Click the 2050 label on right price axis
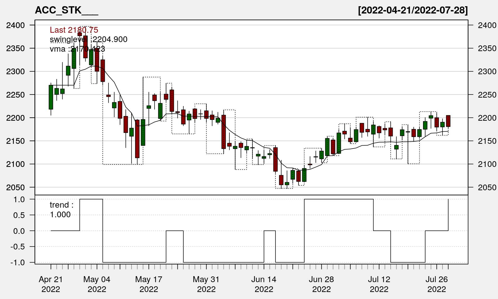The width and height of the screenshot is (498, 299). pos(487,187)
